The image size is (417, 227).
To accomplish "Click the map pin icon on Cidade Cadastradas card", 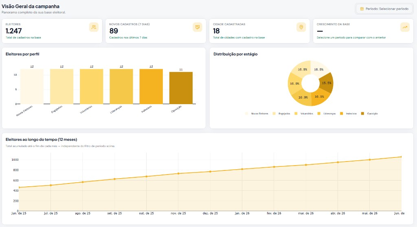I will pyautogui.click(x=301, y=27).
